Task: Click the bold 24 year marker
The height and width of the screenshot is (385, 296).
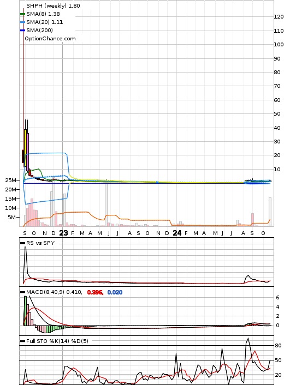Action: pos(177,233)
